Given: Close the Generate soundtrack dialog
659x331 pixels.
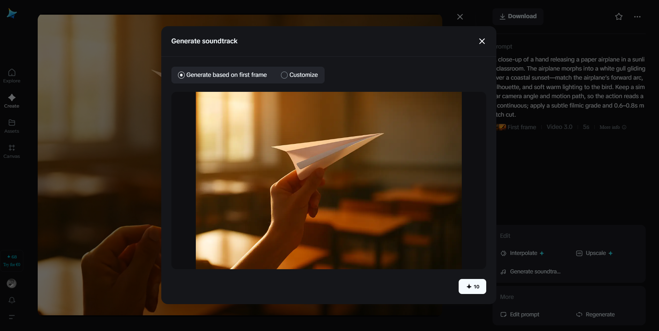Looking at the screenshot, I should (482, 41).
